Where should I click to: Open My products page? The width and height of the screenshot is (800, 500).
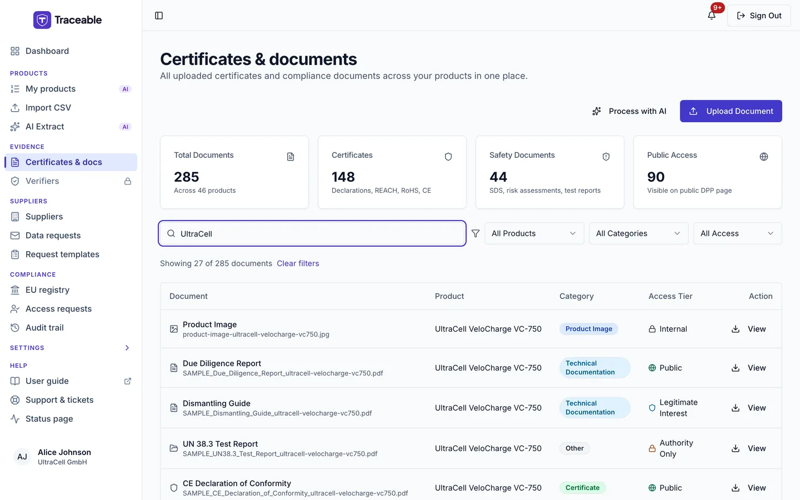[x=71, y=89]
